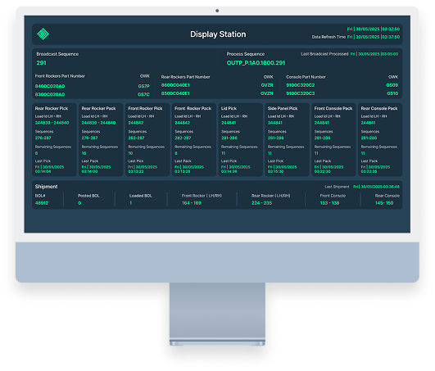The image size is (435, 371).
Task: Click console part number 9100C320C3
Action: pyautogui.click(x=301, y=93)
